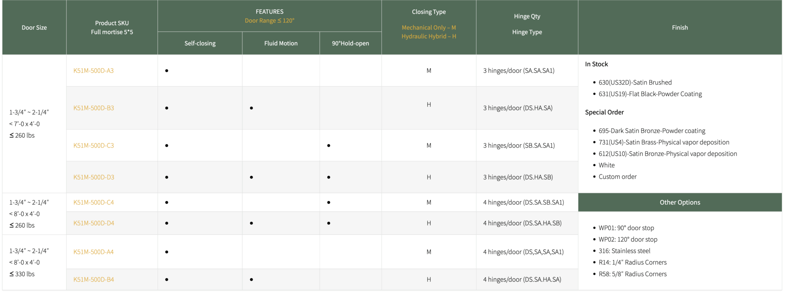Click 630(US32D)-Satin Brushed finish
Viewport: 786px width, 293px height.
pyautogui.click(x=635, y=83)
